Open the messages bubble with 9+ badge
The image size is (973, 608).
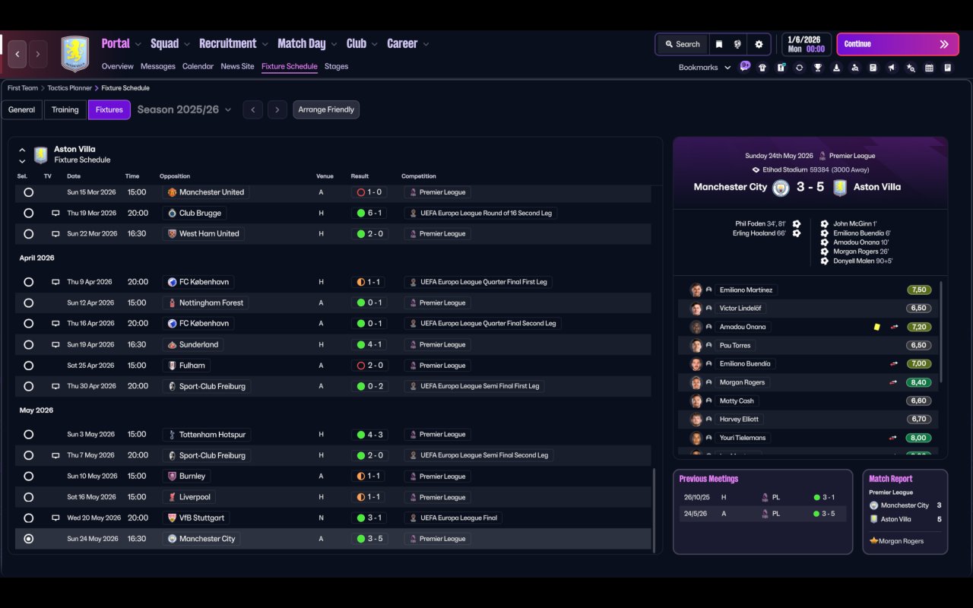744,67
